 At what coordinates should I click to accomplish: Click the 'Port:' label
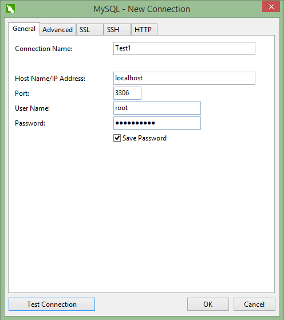tap(22, 93)
